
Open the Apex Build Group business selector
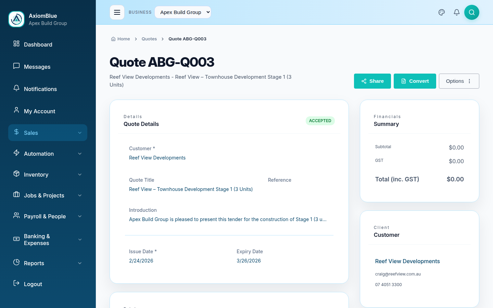pyautogui.click(x=183, y=12)
